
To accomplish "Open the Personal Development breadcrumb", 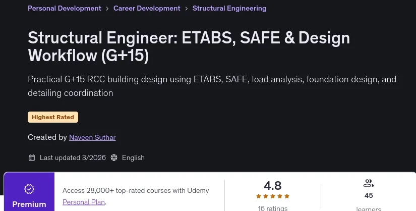I will tap(65, 8).
